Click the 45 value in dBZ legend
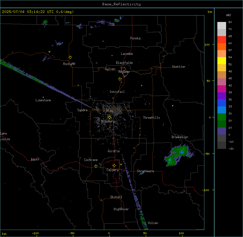The width and height of the screenshot is (243, 237). click(230, 78)
